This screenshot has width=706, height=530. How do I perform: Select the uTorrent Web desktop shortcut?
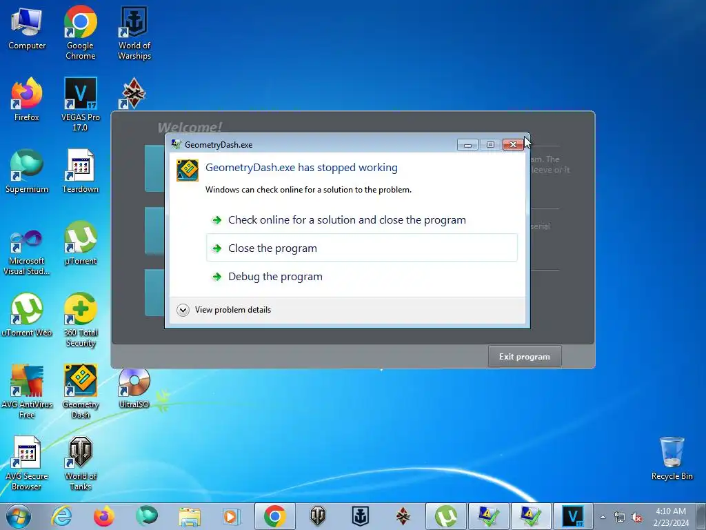click(27, 315)
